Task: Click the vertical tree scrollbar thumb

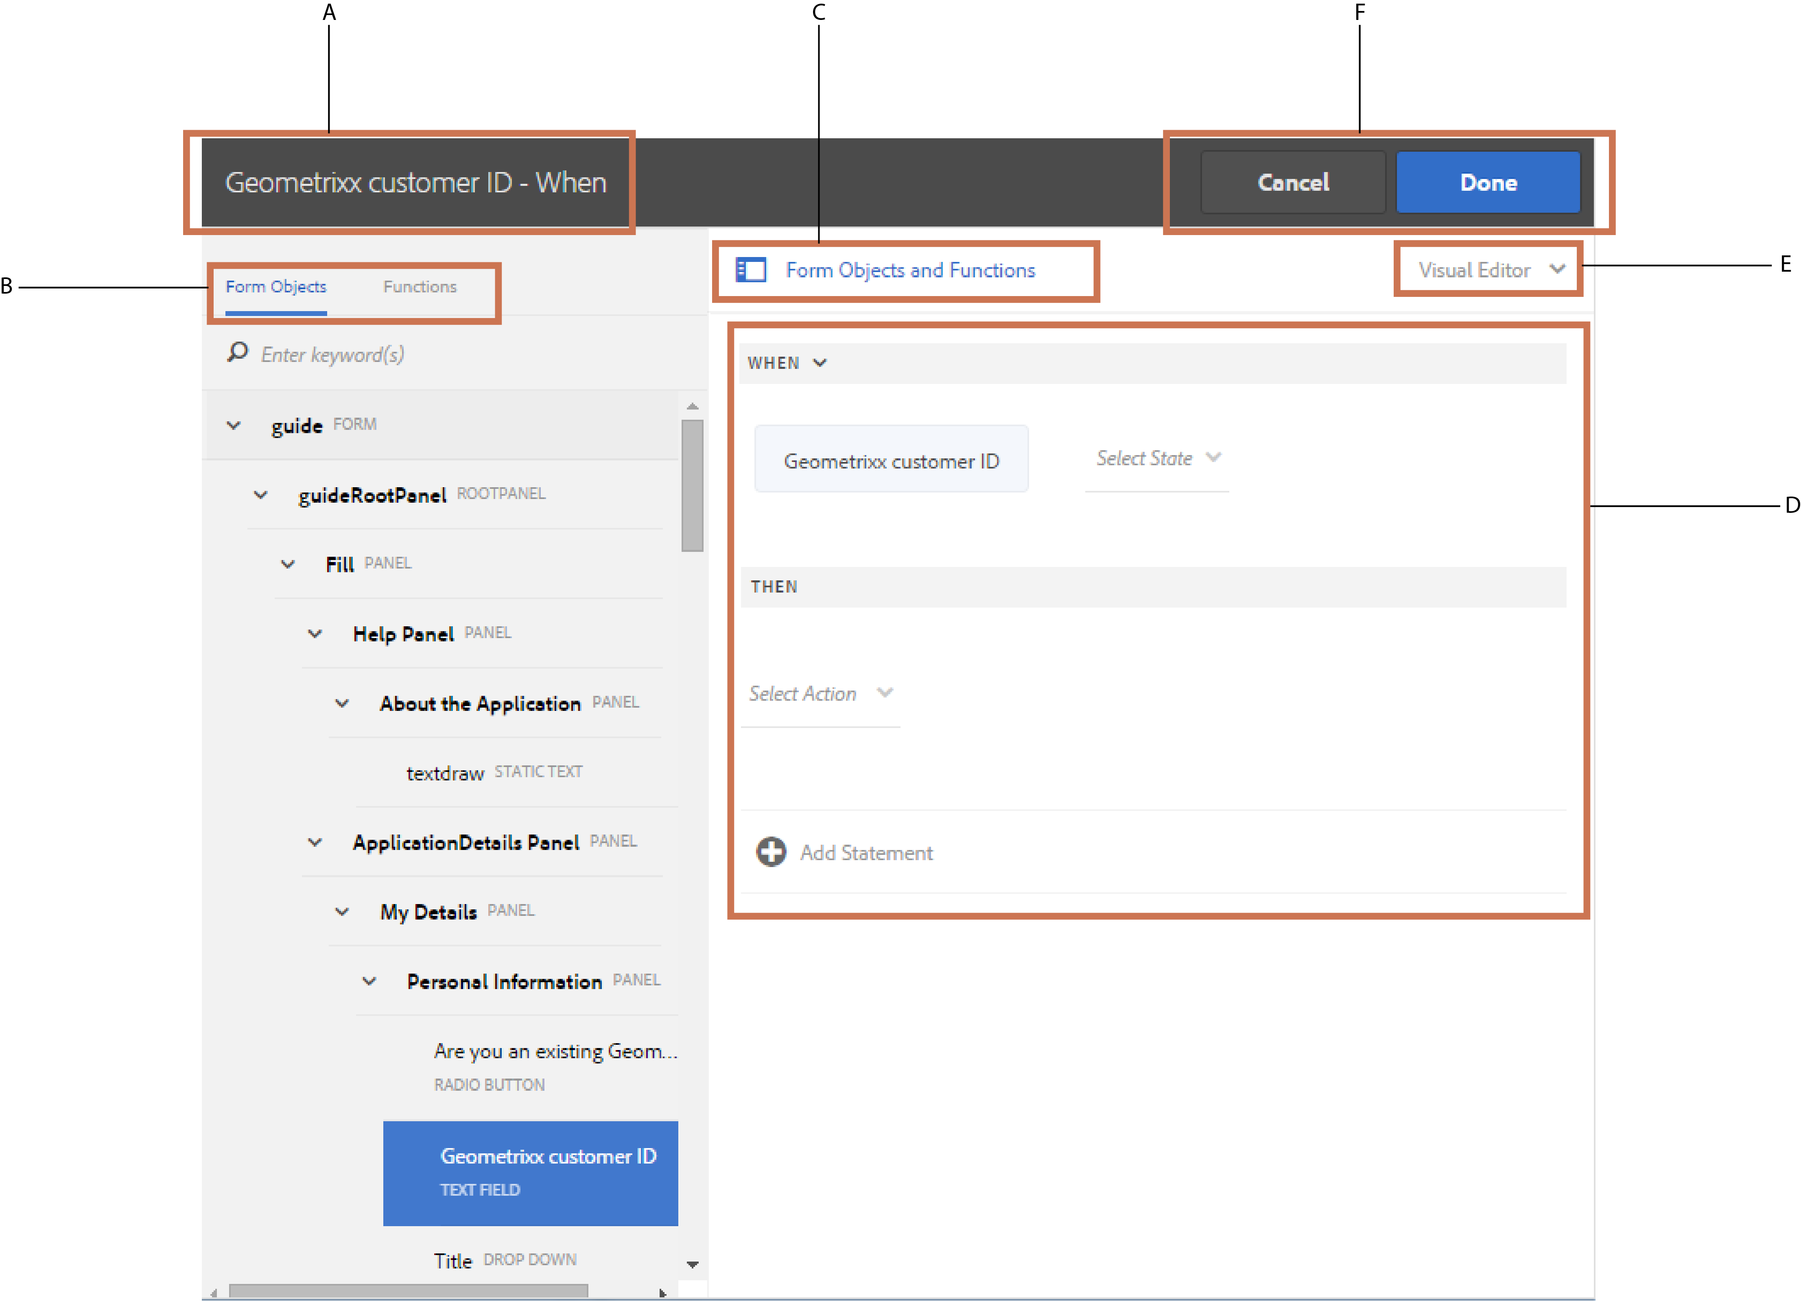Action: click(693, 485)
